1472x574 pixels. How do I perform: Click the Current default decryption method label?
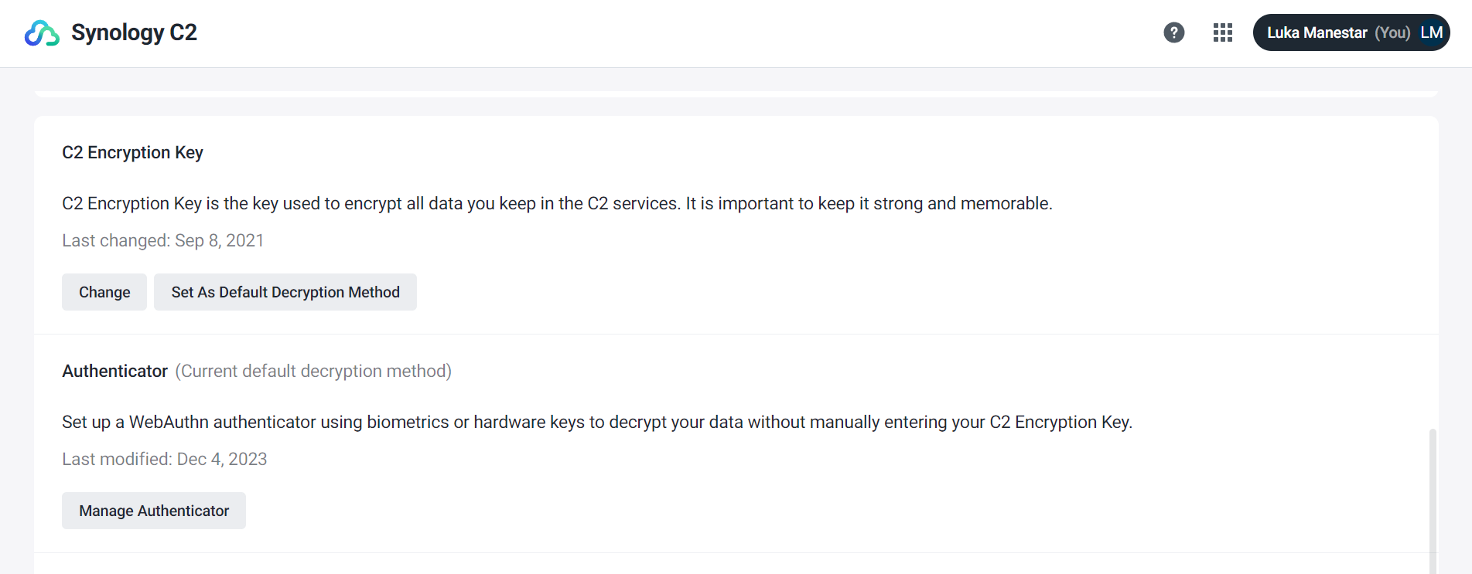(313, 371)
